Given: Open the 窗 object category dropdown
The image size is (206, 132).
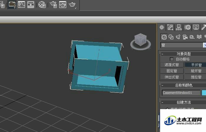Looking at the screenshot, I should tap(183, 45).
